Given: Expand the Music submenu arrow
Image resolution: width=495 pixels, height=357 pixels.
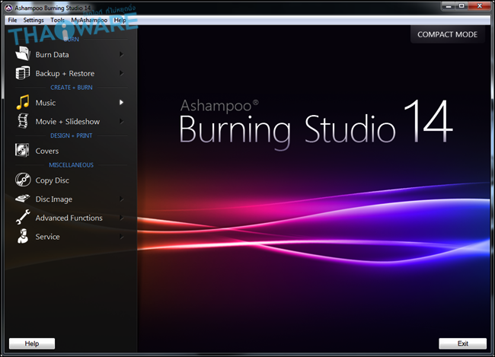Looking at the screenshot, I should pyautogui.click(x=121, y=102).
